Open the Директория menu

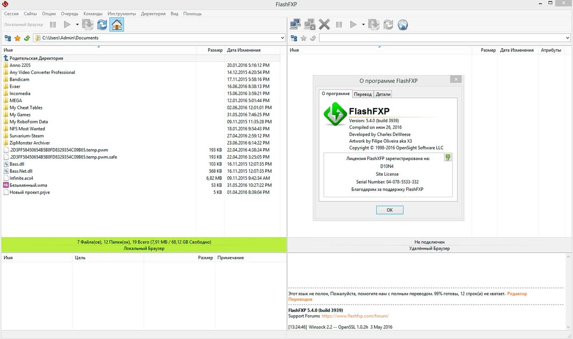(153, 13)
